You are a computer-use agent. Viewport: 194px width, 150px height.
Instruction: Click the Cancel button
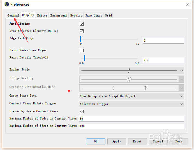click(158, 141)
